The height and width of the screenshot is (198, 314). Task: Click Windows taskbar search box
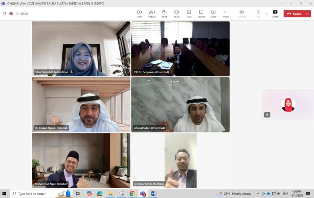pyautogui.click(x=34, y=194)
